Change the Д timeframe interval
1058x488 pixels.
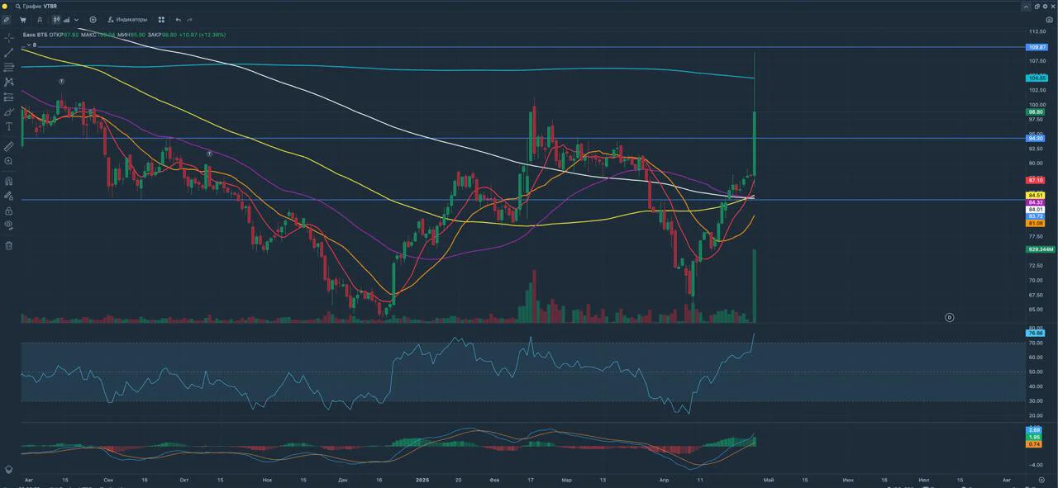coord(40,19)
